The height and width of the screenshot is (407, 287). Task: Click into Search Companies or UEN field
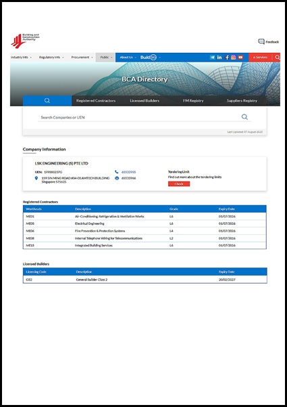[x=139, y=117]
